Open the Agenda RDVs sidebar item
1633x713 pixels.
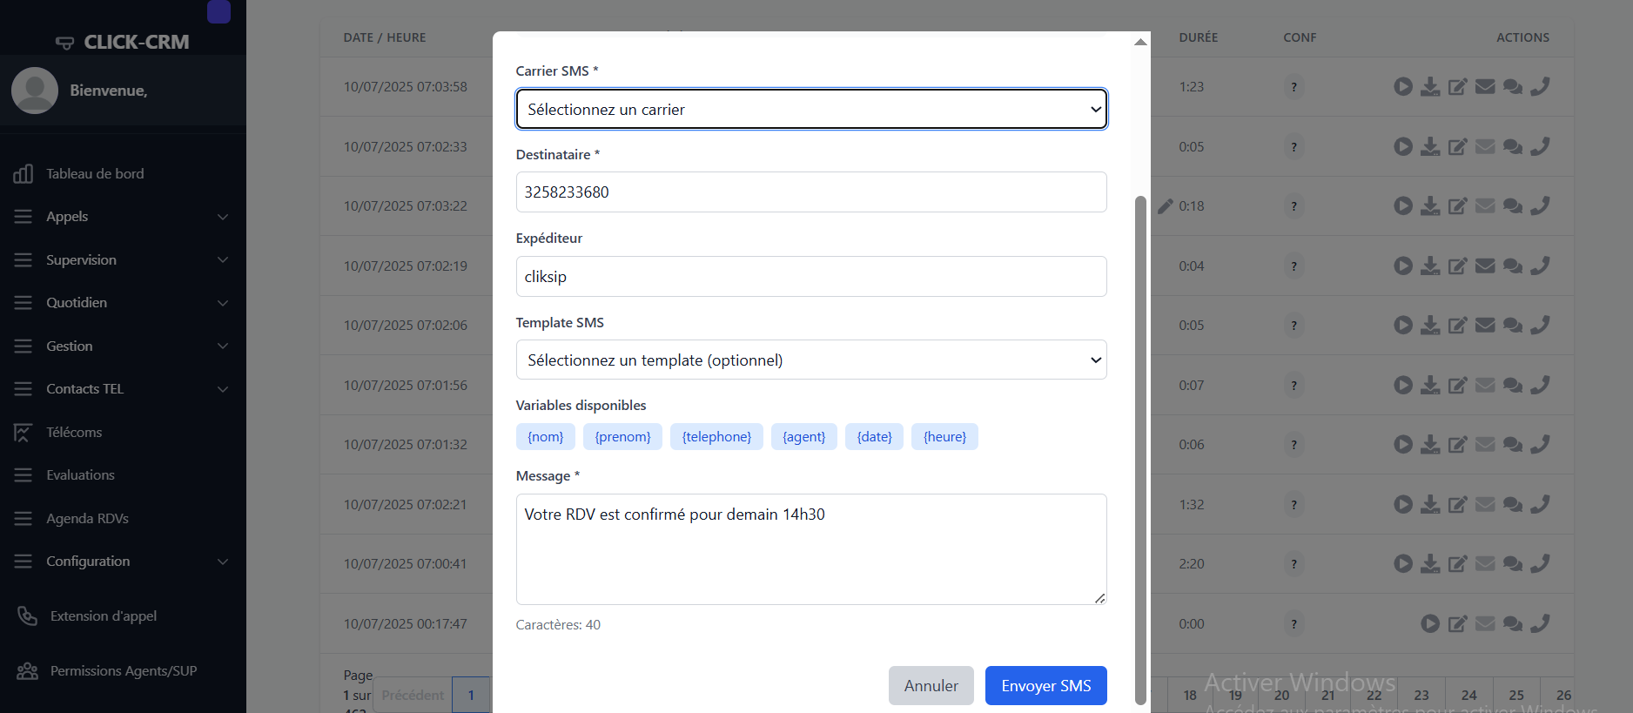tap(87, 519)
